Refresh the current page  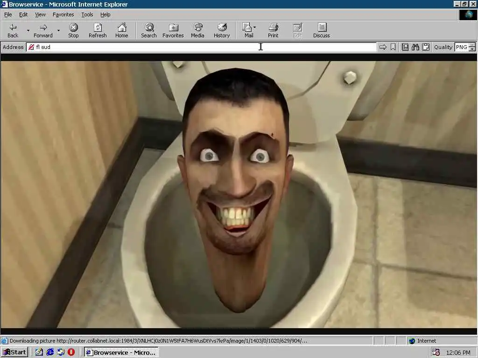(98, 30)
